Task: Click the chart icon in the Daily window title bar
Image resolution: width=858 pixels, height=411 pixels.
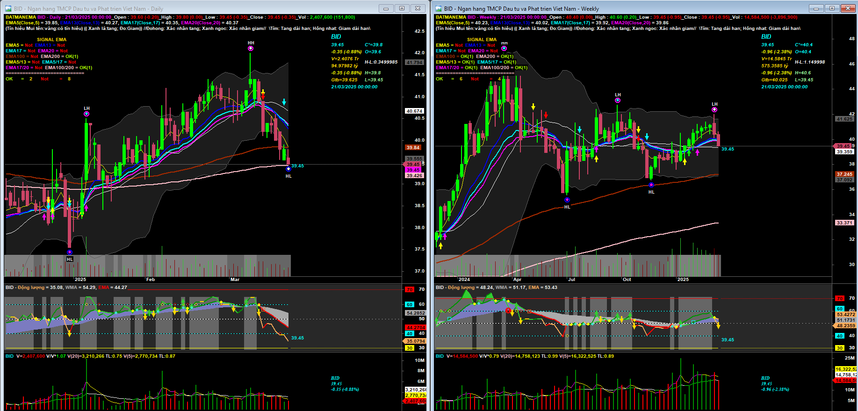Action: [x=8, y=8]
